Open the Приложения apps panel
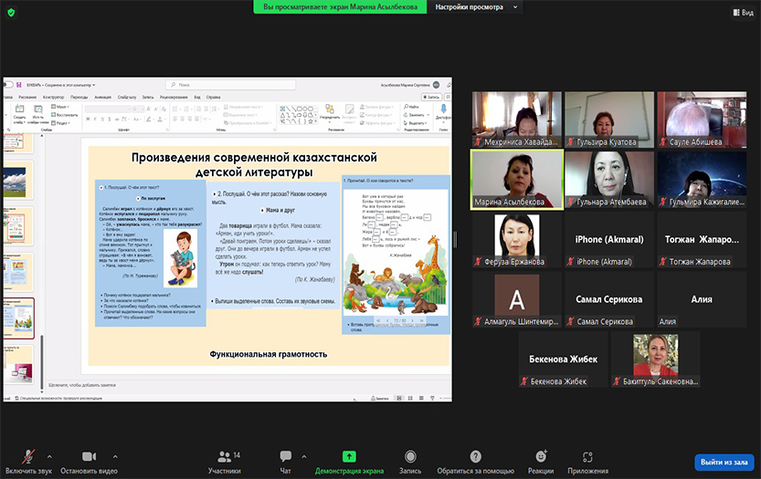This screenshot has width=761, height=479. 587,457
